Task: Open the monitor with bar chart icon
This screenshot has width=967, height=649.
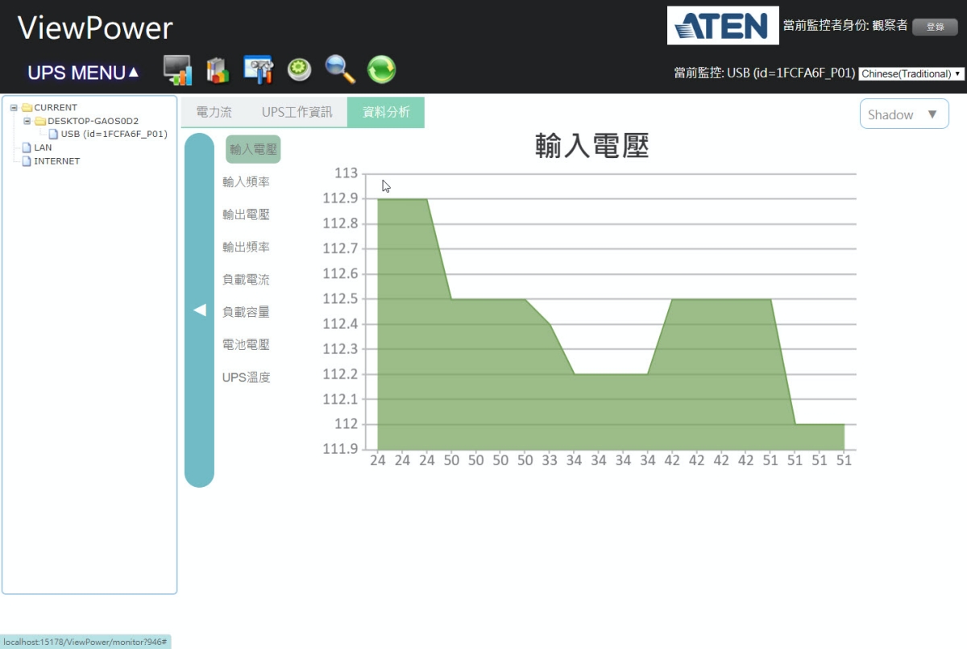Action: tap(177, 70)
